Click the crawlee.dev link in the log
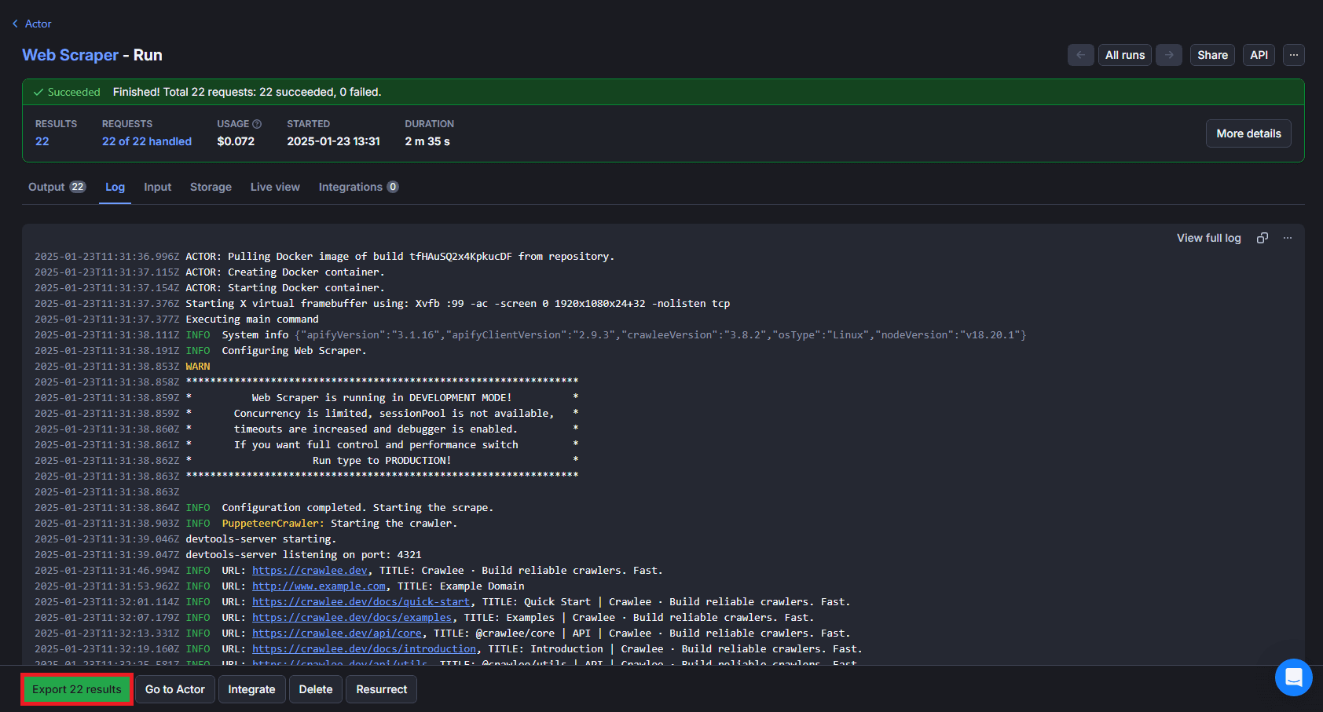 tap(310, 570)
